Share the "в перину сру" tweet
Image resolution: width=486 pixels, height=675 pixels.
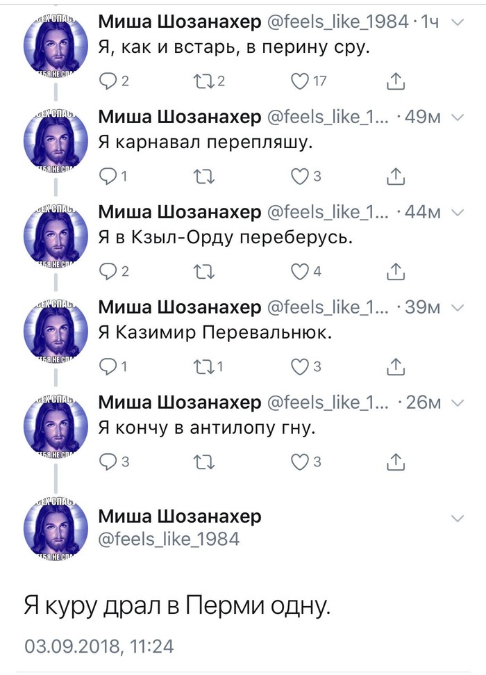[x=394, y=81]
